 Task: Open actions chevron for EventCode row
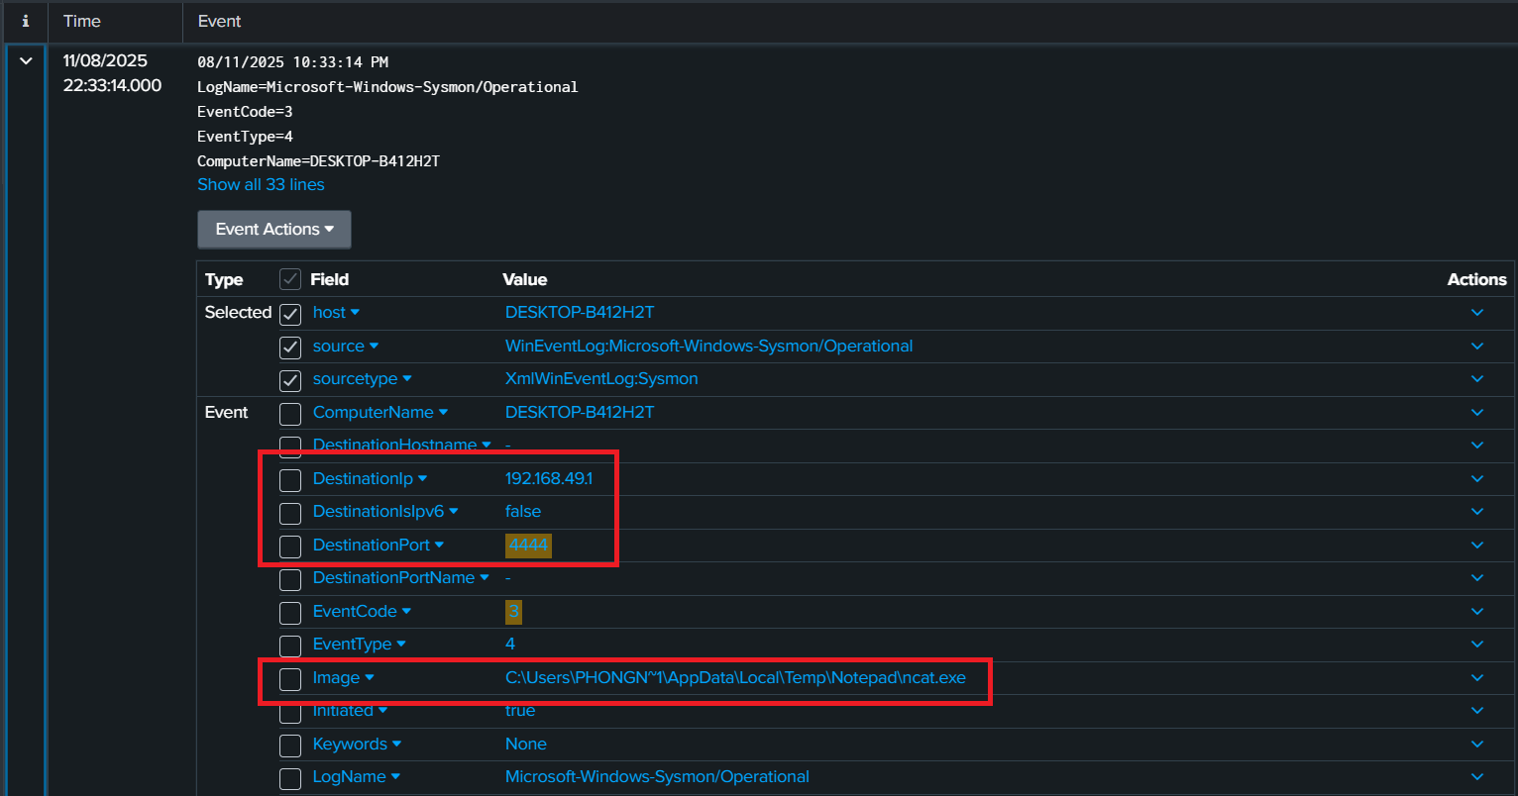tap(1476, 612)
